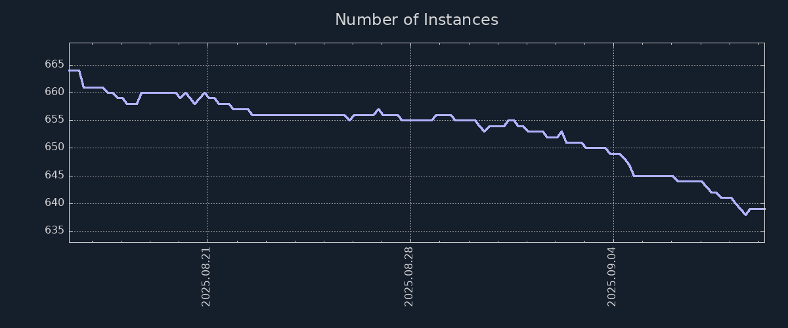Click the 660 y-axis label
The height and width of the screenshot is (328, 788).
[x=55, y=92]
